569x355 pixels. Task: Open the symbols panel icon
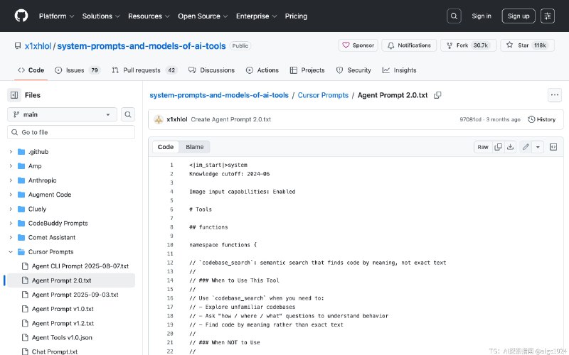pos(553,147)
